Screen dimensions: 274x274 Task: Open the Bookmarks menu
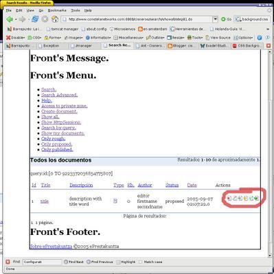coord(57,10)
